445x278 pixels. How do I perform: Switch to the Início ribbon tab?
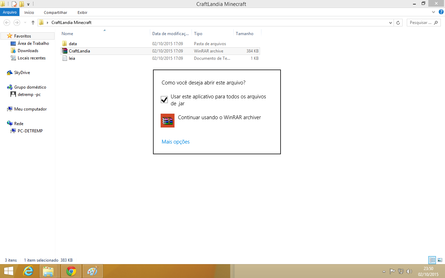point(29,13)
